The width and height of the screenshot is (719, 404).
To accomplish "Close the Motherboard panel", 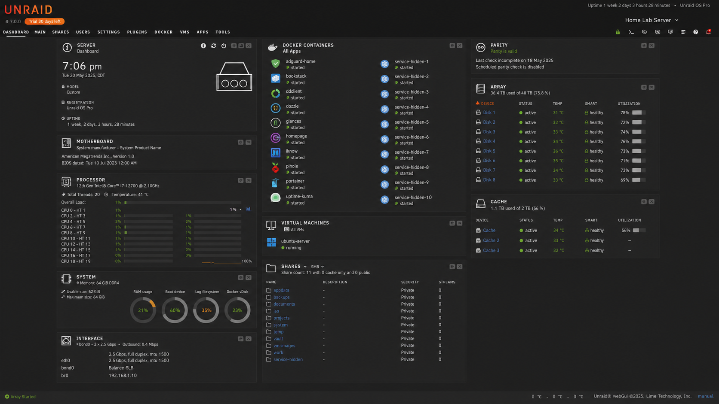I will [x=249, y=142].
